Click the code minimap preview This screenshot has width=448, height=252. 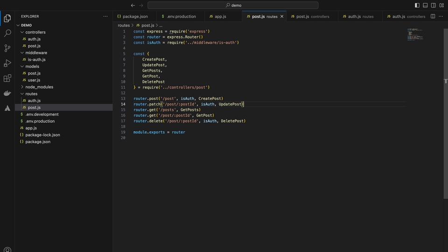pos(415,35)
